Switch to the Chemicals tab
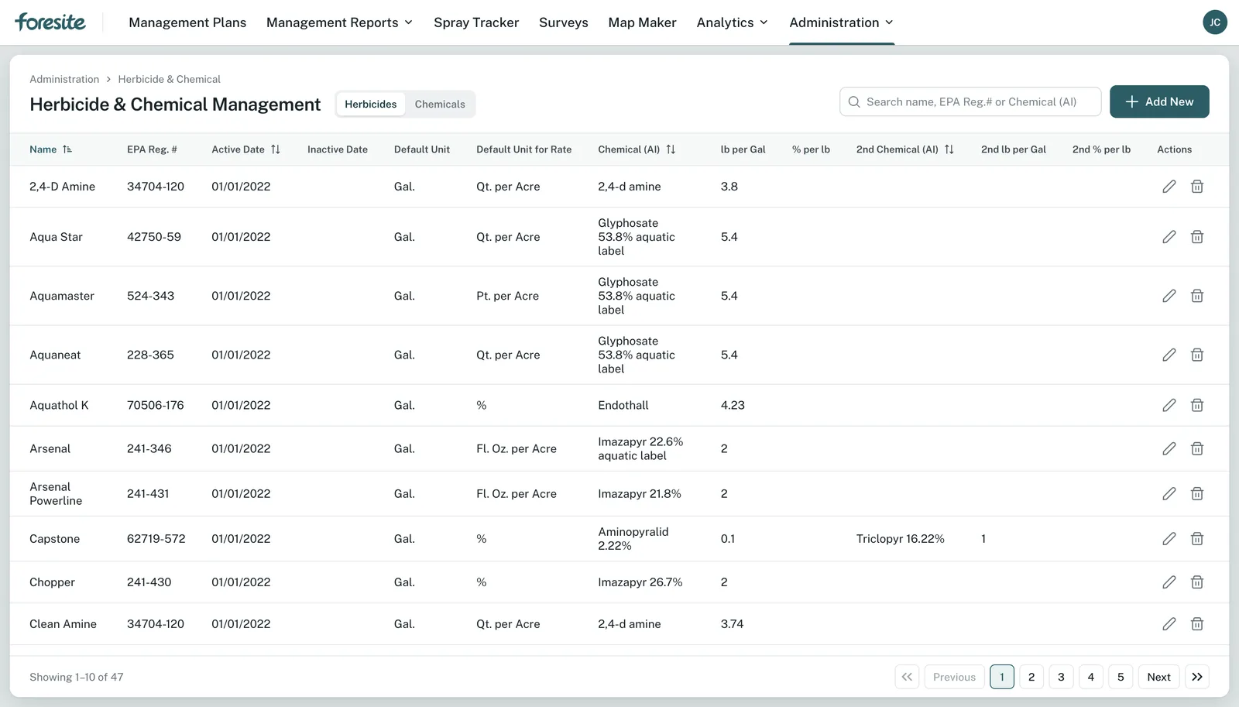 tap(440, 105)
